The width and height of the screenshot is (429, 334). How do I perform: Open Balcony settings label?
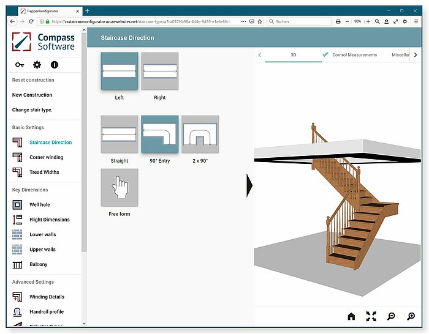click(38, 264)
